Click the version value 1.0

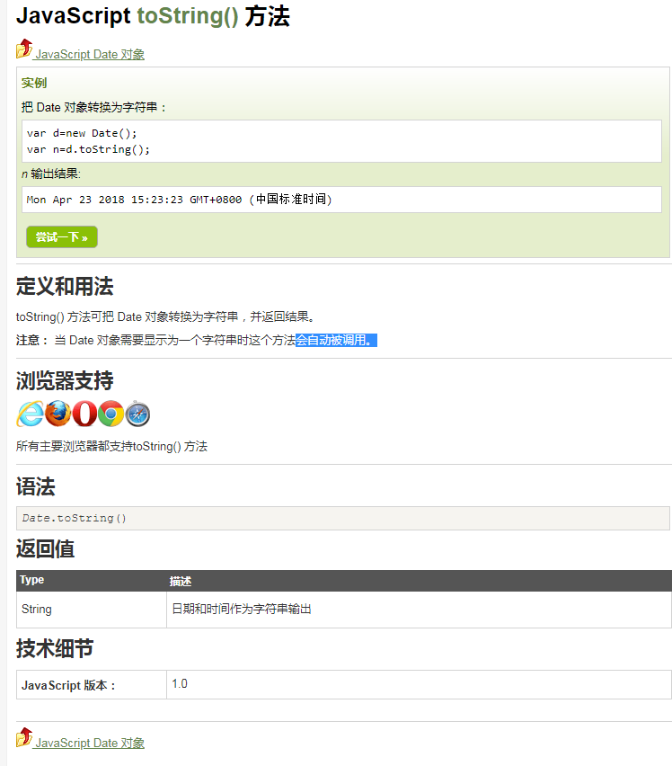coord(180,683)
